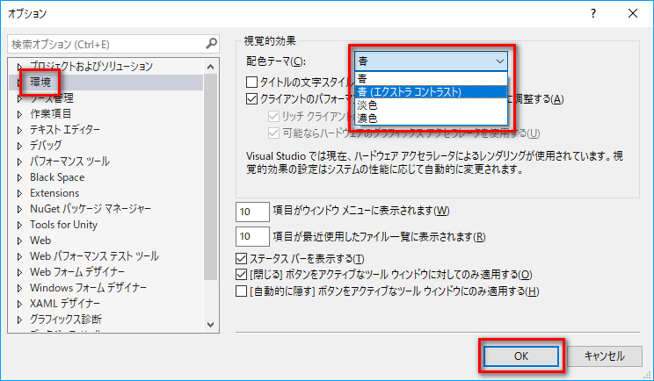Choose 淡色 theme option

431,105
